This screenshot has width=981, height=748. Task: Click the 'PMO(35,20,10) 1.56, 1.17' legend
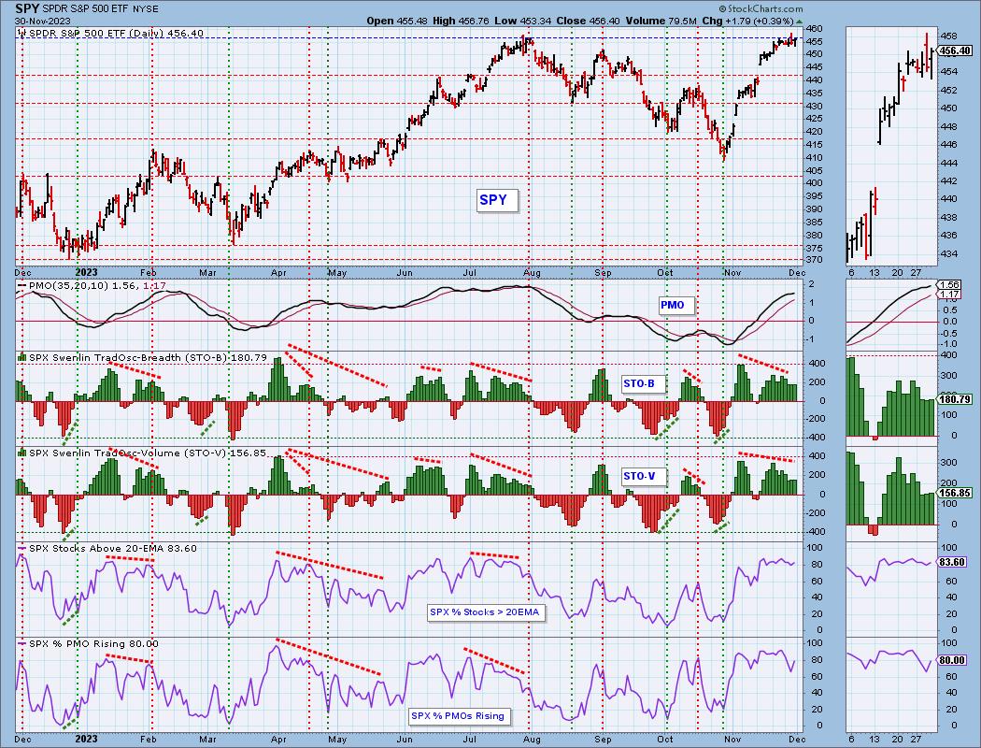(97, 285)
